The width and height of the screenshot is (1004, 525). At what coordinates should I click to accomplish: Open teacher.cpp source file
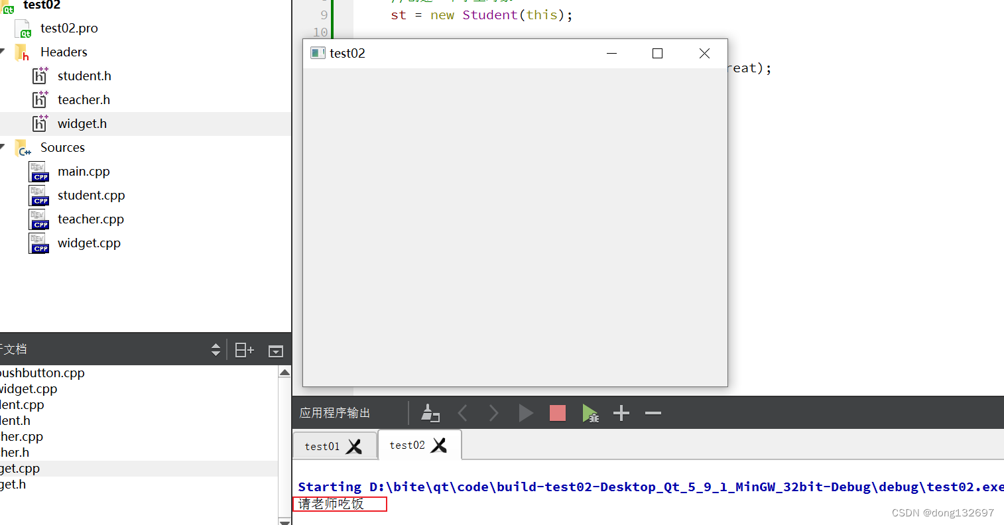91,219
